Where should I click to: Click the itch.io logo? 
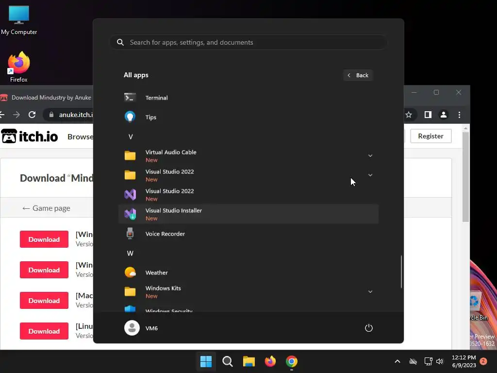coord(30,136)
